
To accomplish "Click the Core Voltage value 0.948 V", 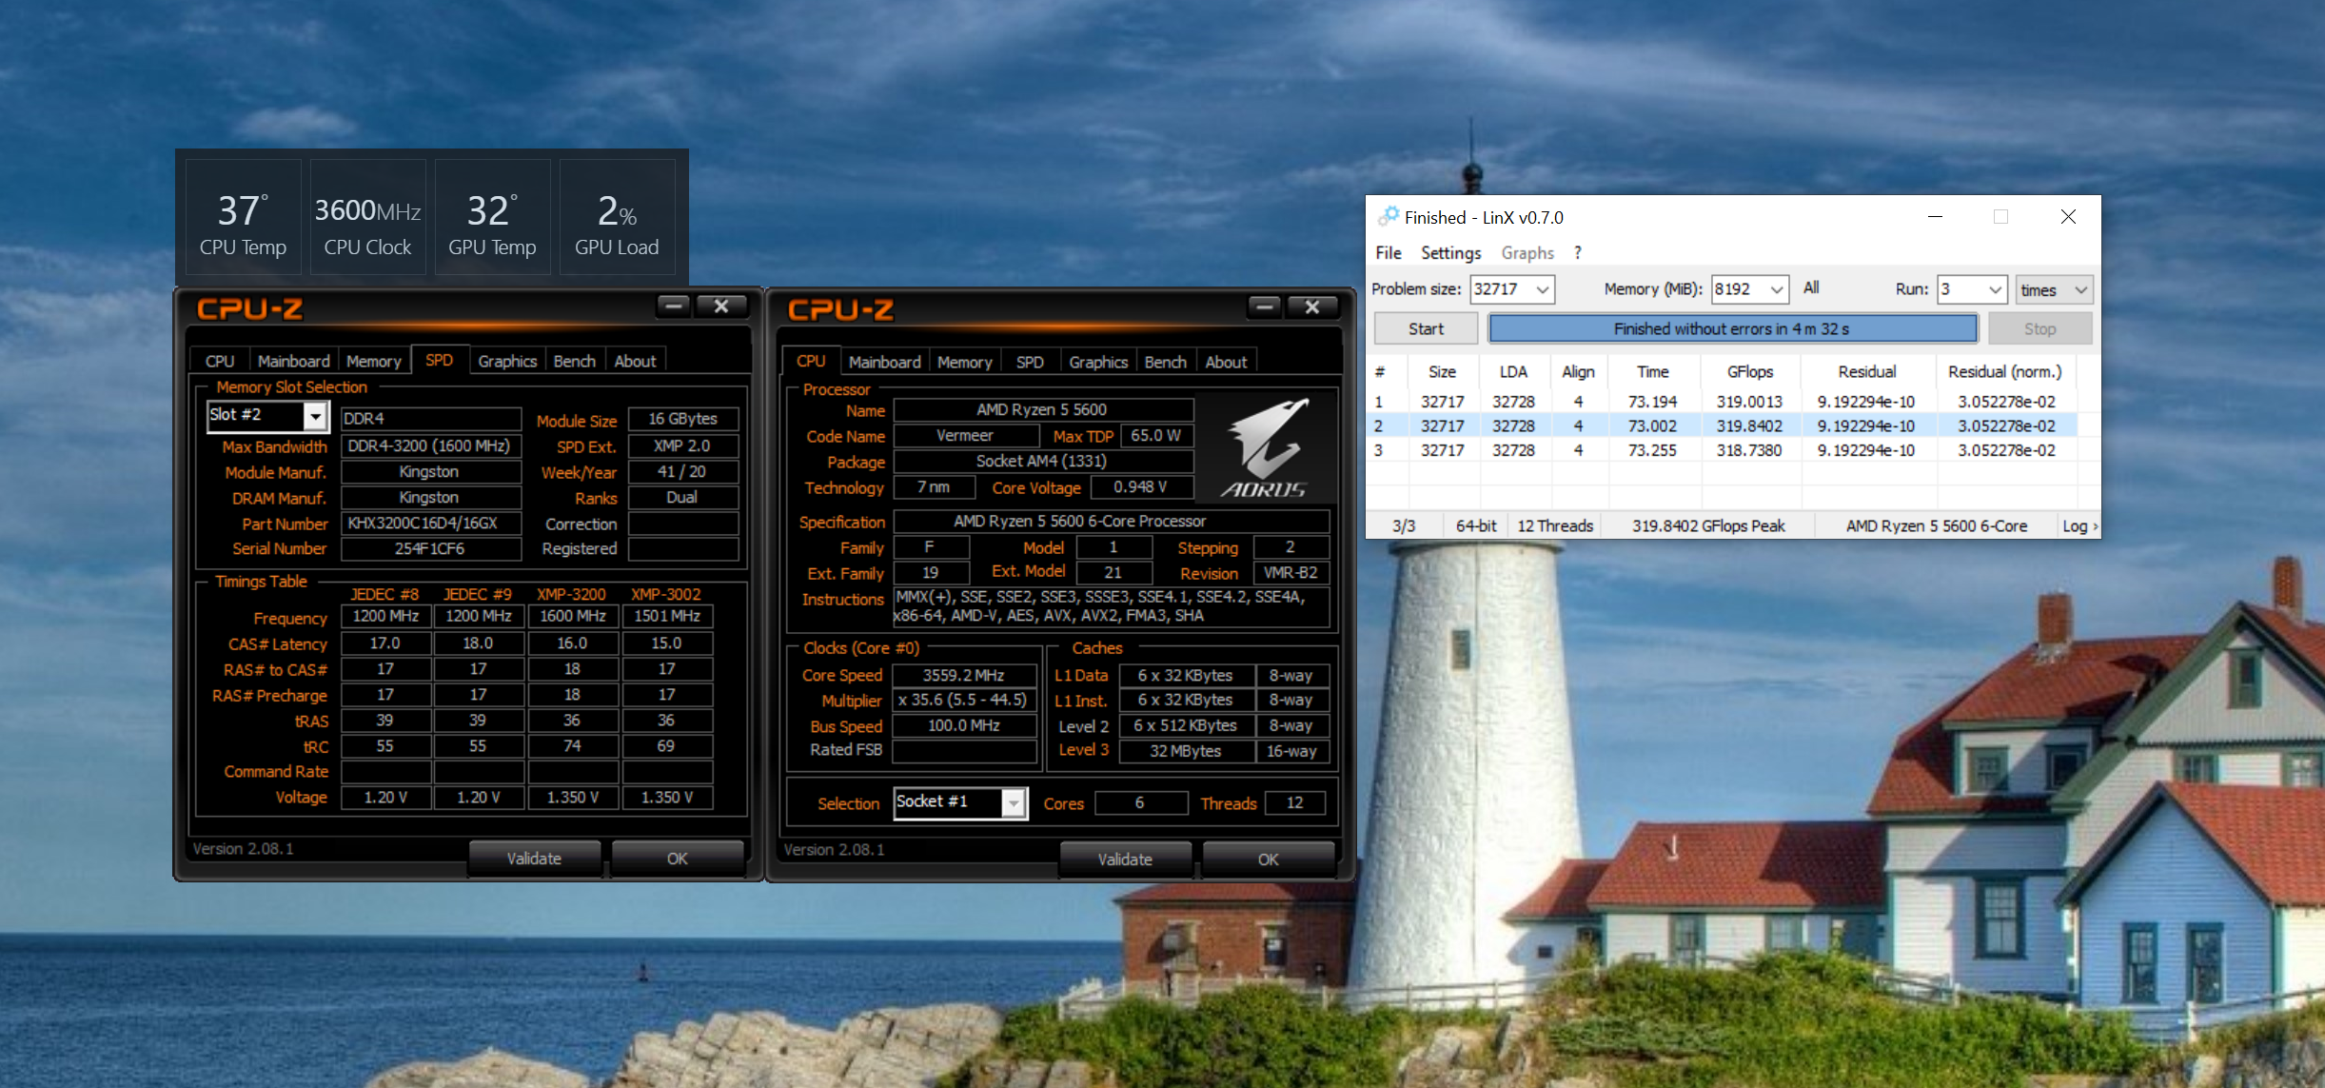I will point(1140,487).
